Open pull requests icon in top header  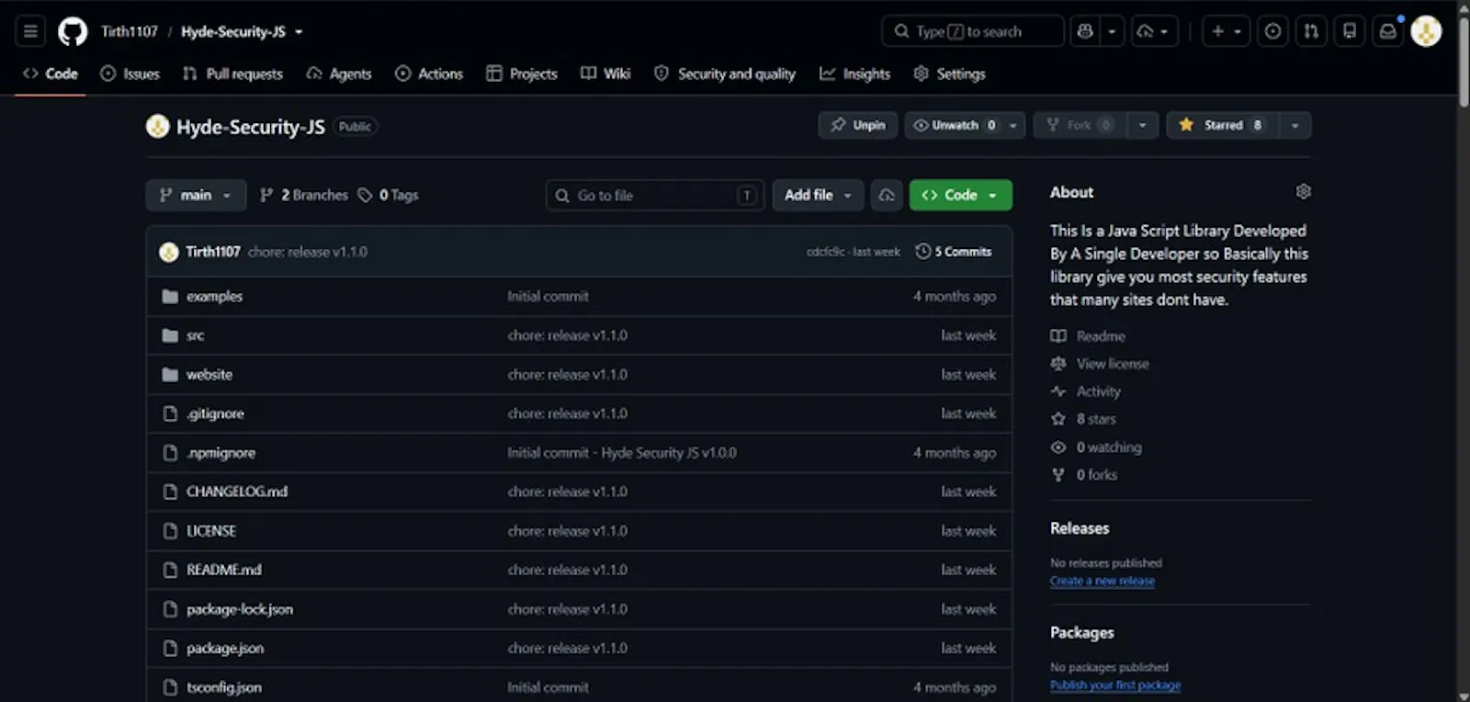1311,31
